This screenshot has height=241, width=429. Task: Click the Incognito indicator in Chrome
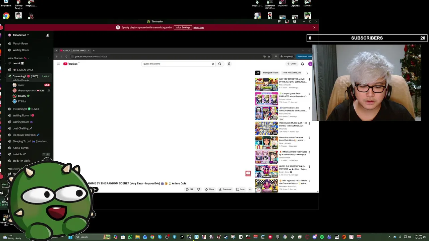[287, 57]
